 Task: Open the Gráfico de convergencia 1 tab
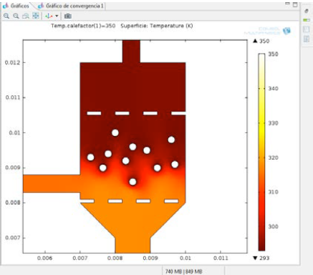point(71,6)
